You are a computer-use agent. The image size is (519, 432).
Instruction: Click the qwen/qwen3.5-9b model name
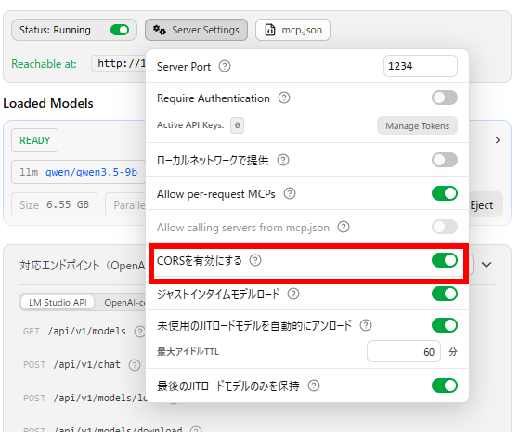pyautogui.click(x=91, y=172)
